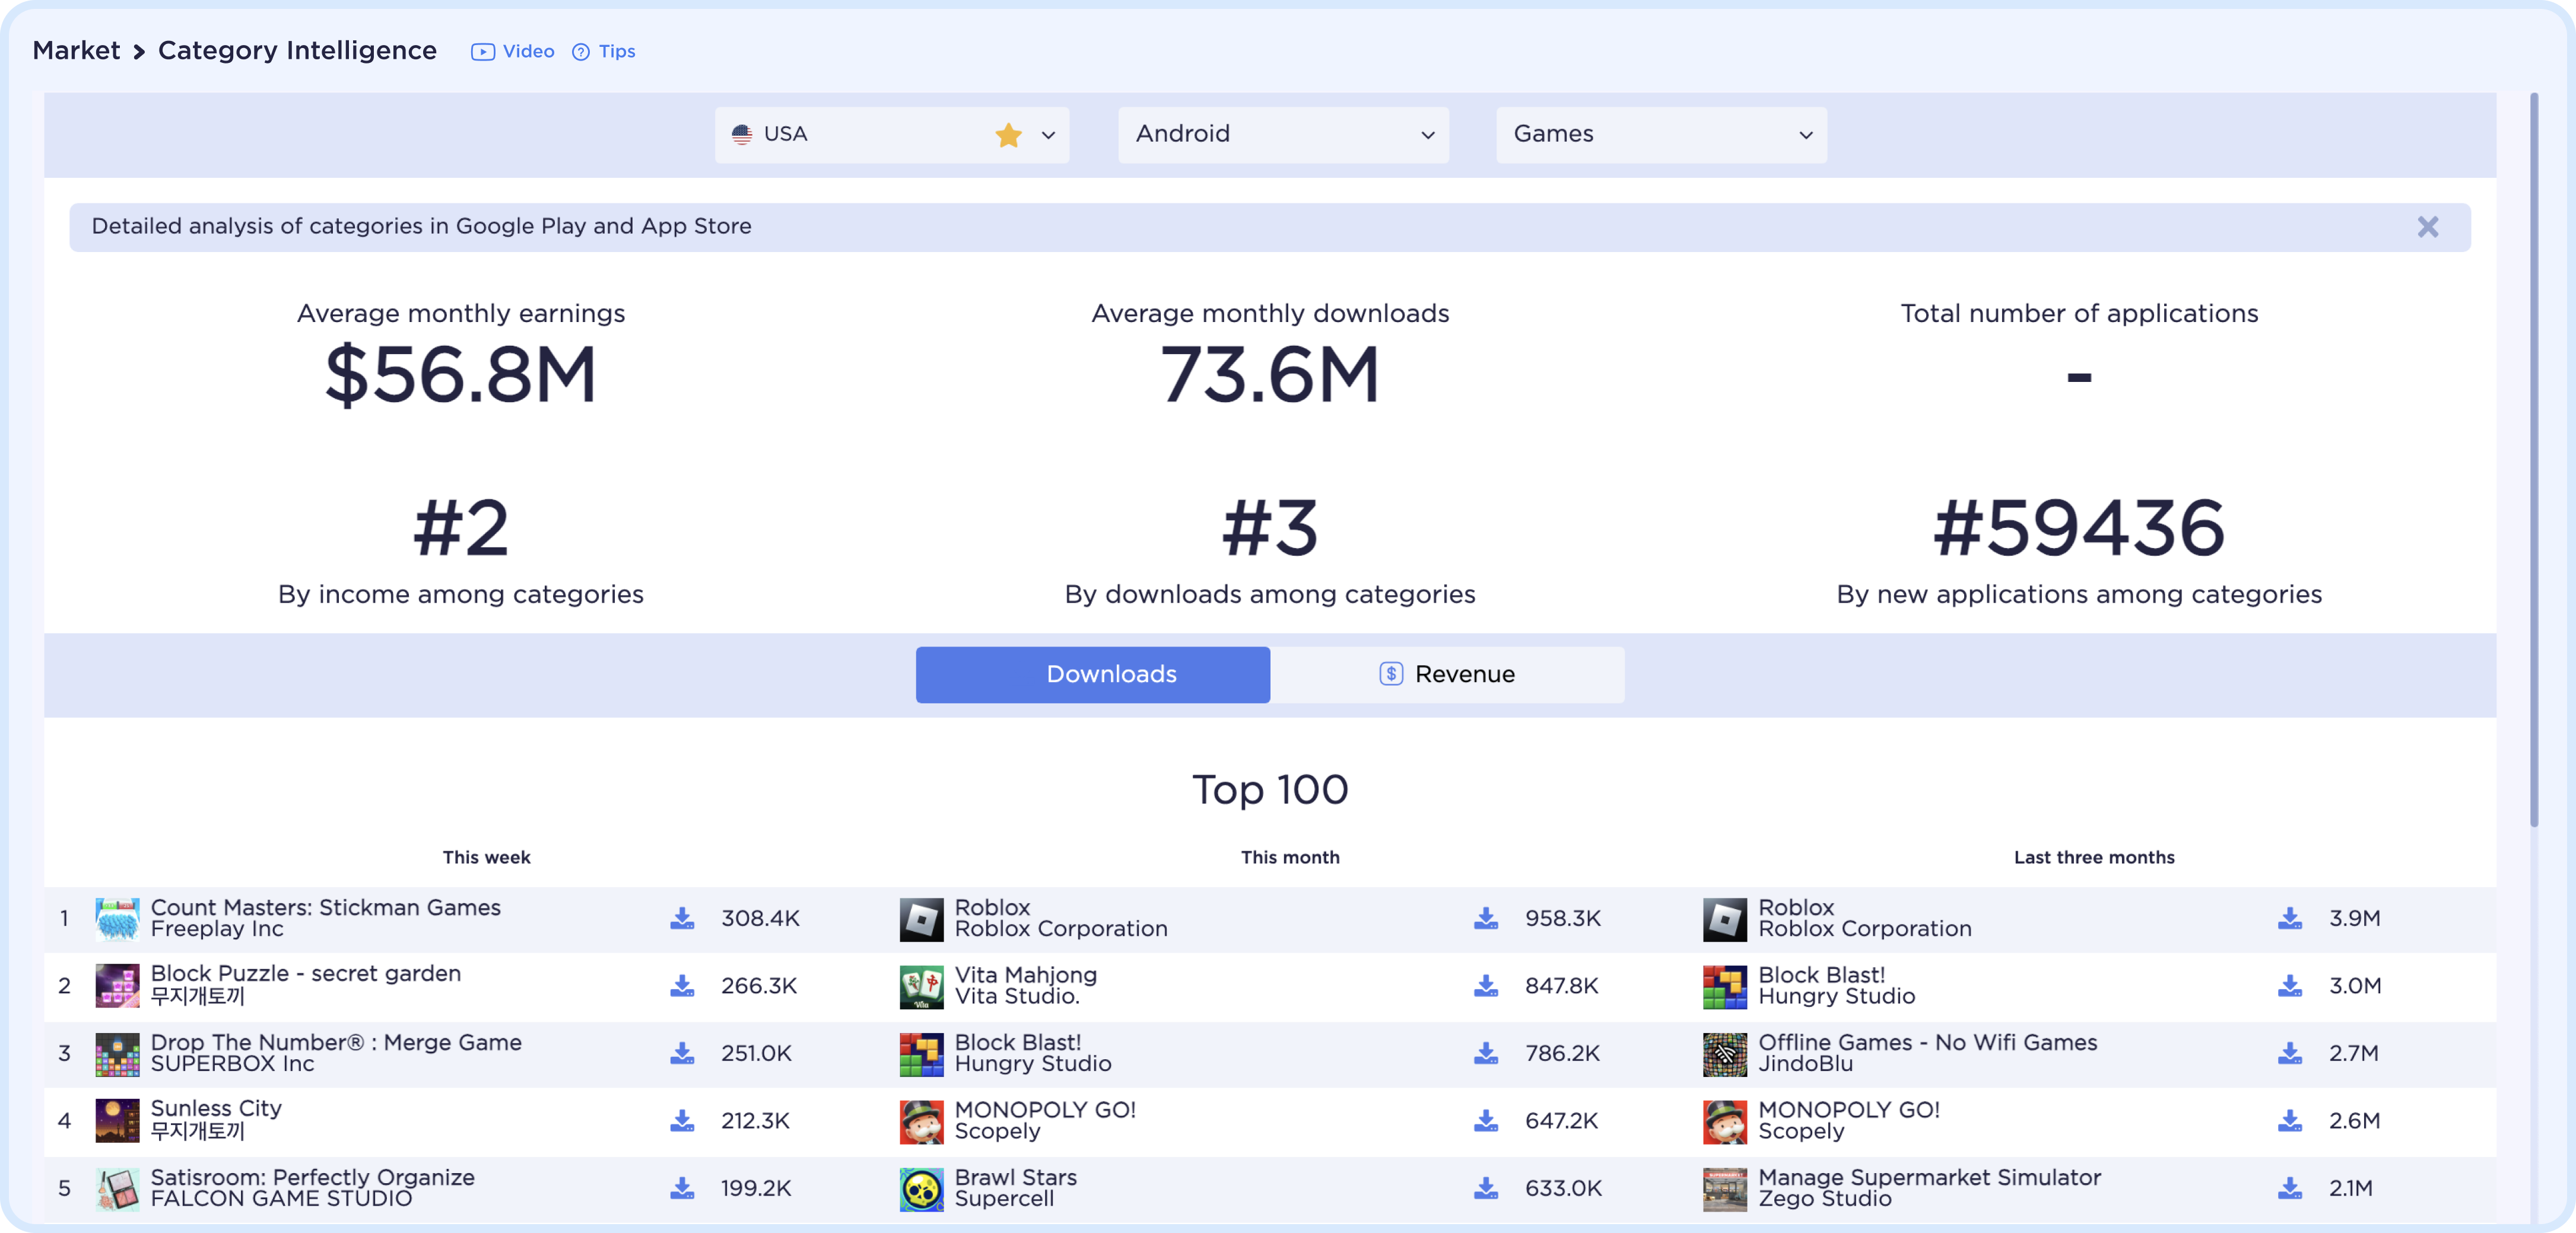Open Offline Games - No Wifi Games title

point(1928,1042)
